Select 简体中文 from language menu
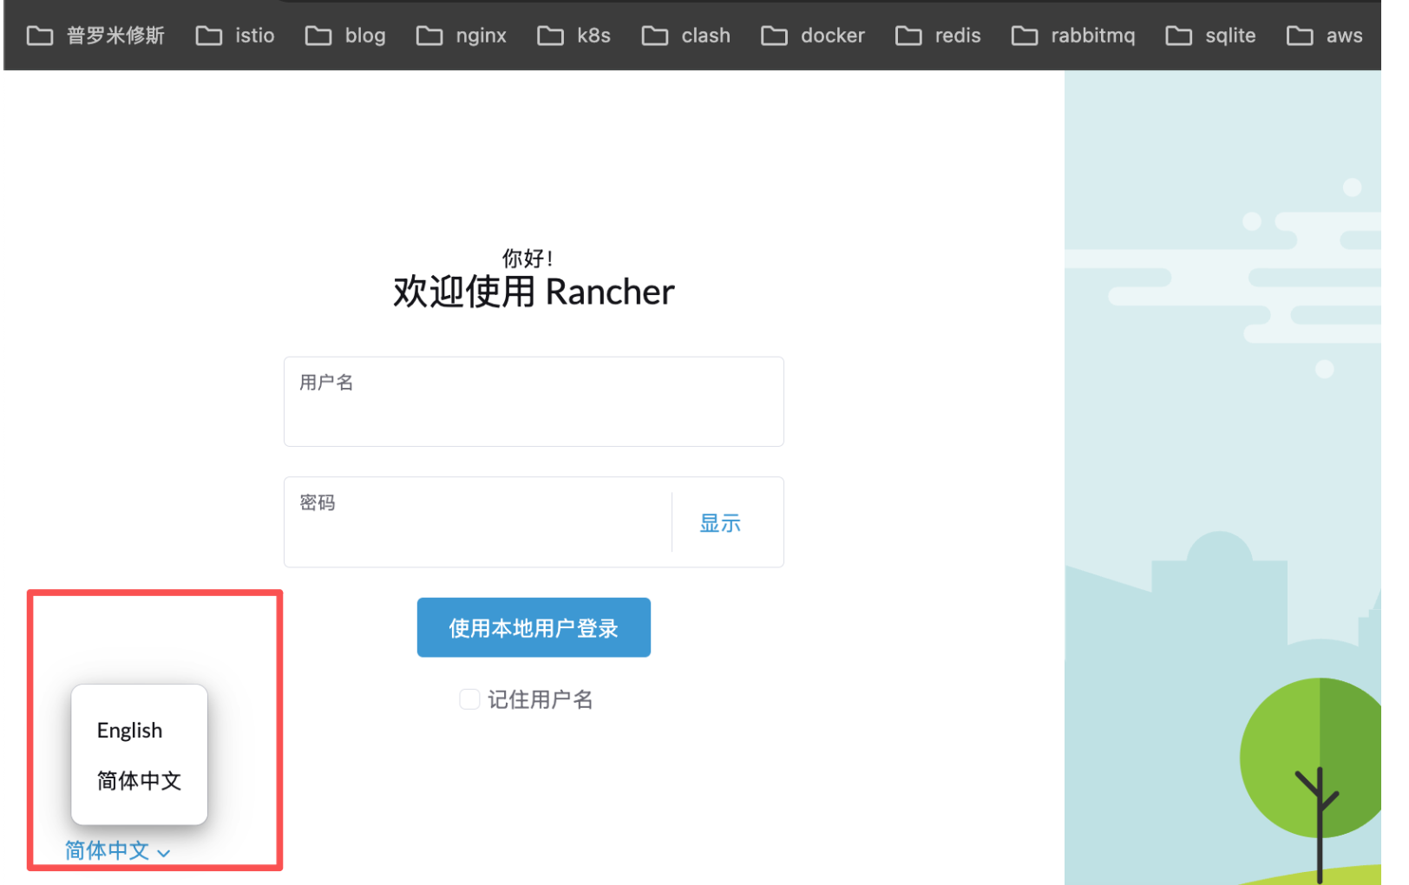 [139, 781]
